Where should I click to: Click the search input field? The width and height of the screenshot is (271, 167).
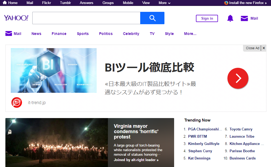(86, 18)
